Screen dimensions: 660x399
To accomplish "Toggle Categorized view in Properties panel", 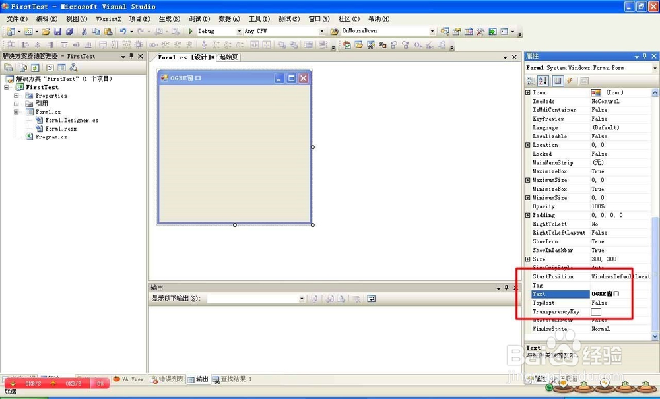I will (x=531, y=80).
